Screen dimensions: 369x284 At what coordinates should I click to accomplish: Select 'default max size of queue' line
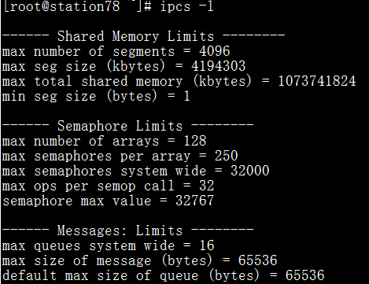[x=163, y=275]
